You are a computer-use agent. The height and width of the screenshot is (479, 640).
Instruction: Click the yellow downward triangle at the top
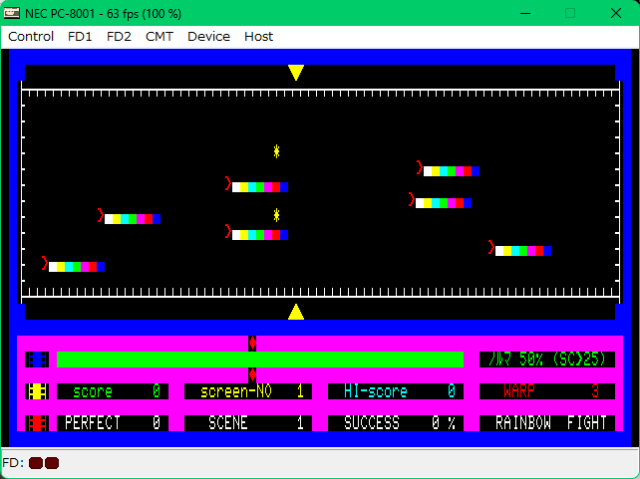click(296, 72)
